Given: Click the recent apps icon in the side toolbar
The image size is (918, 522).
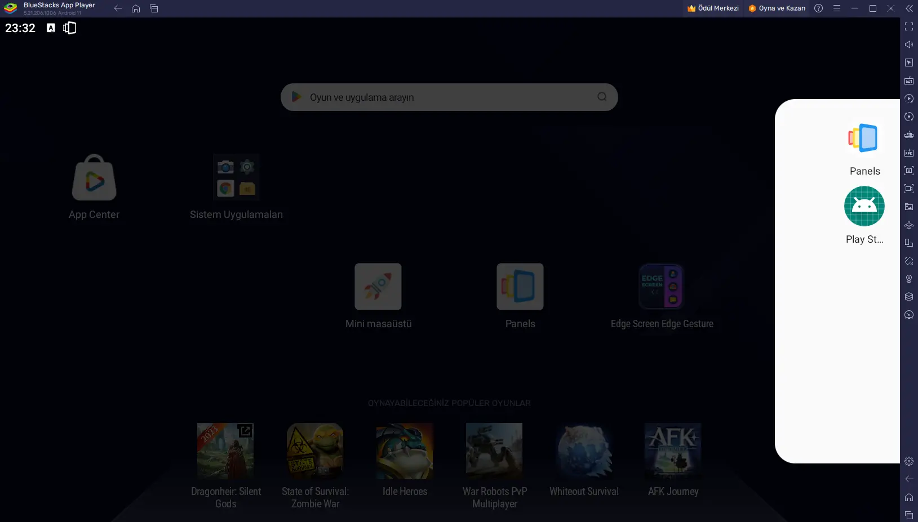Looking at the screenshot, I should pos(909,515).
